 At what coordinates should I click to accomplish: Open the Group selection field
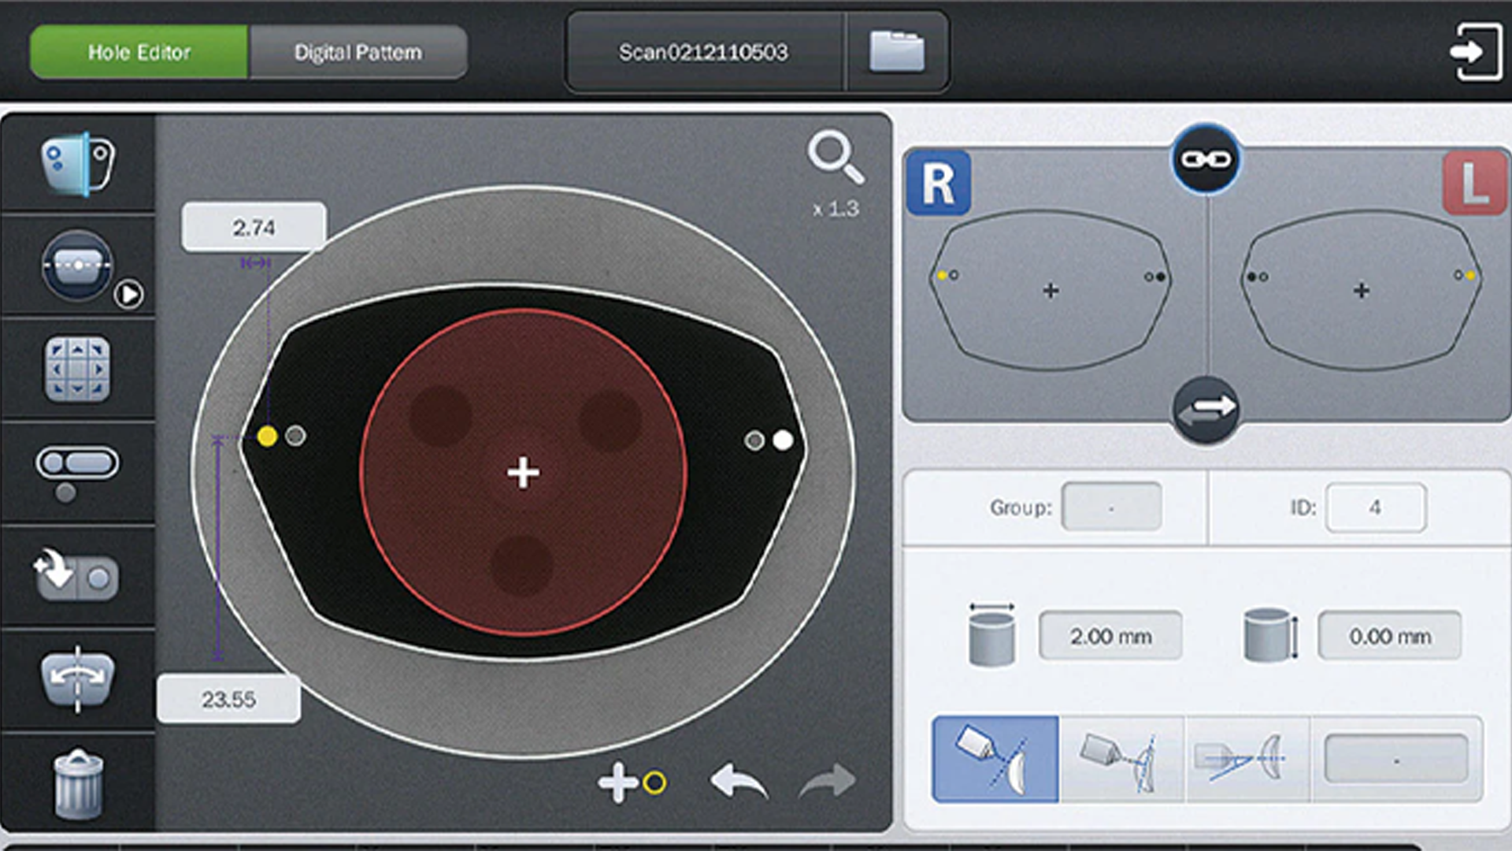pyautogui.click(x=1111, y=507)
